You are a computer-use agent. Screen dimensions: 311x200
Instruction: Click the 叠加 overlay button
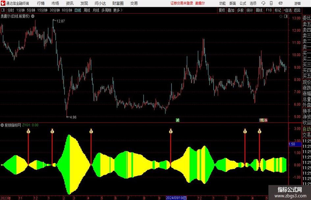(231, 10)
